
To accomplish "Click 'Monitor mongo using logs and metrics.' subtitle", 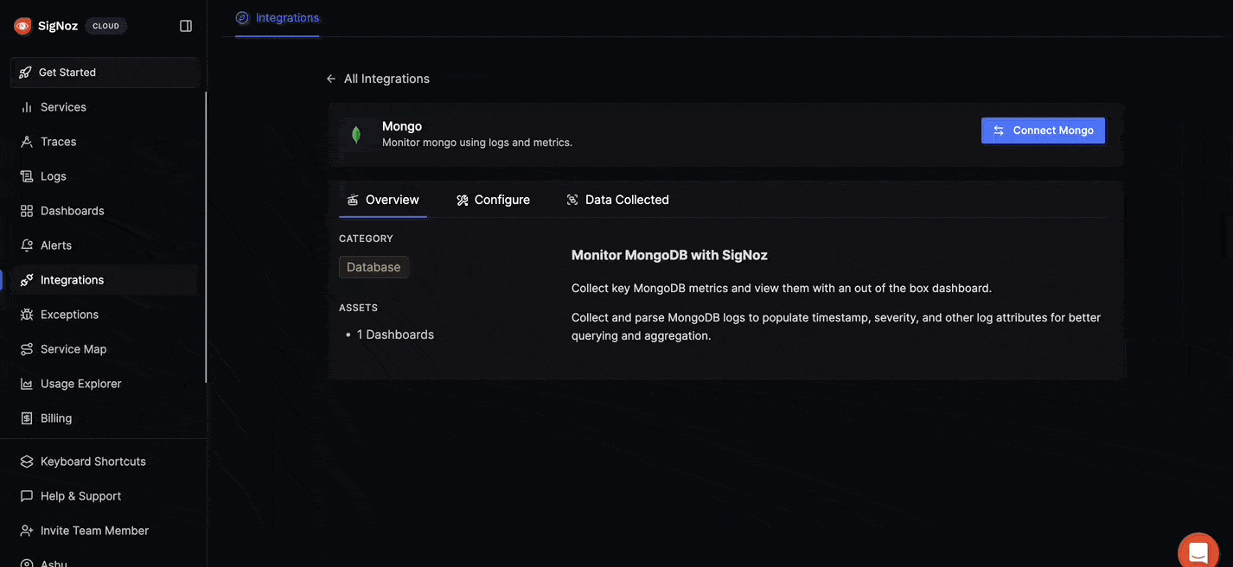I will pos(477,143).
